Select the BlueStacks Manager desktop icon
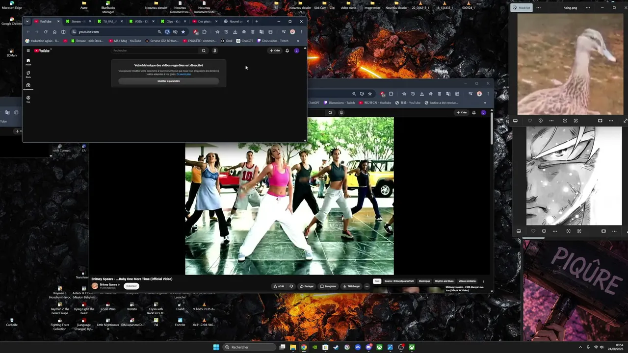Viewport: 628px width, 353px height. [108, 6]
